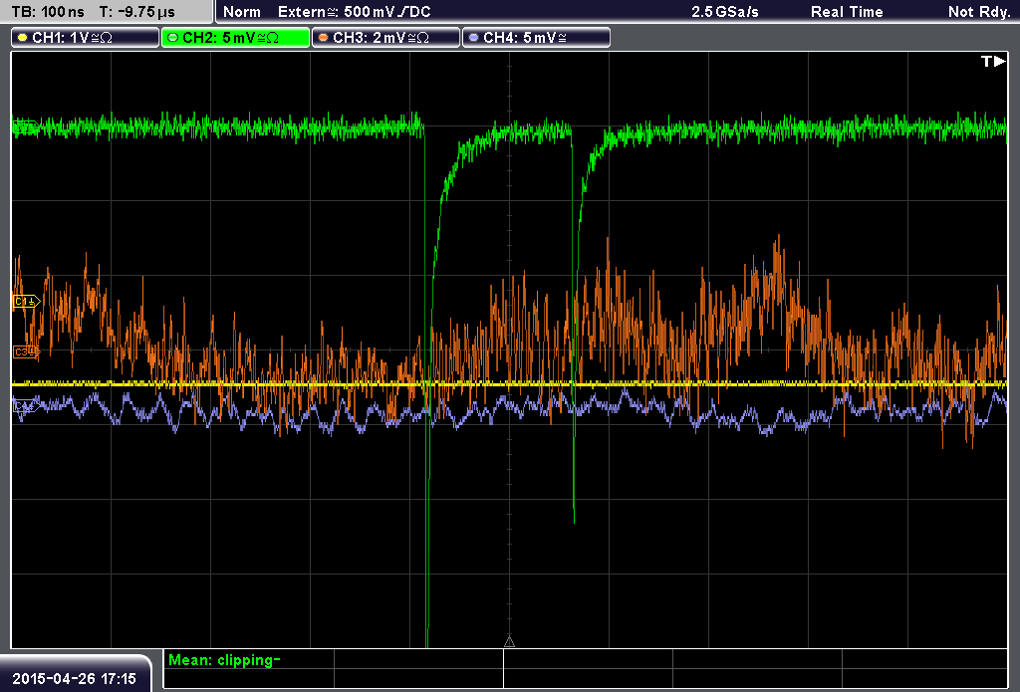Click the yellow dot in the CH1 tab
This screenshot has height=692, width=1020.
(22, 38)
